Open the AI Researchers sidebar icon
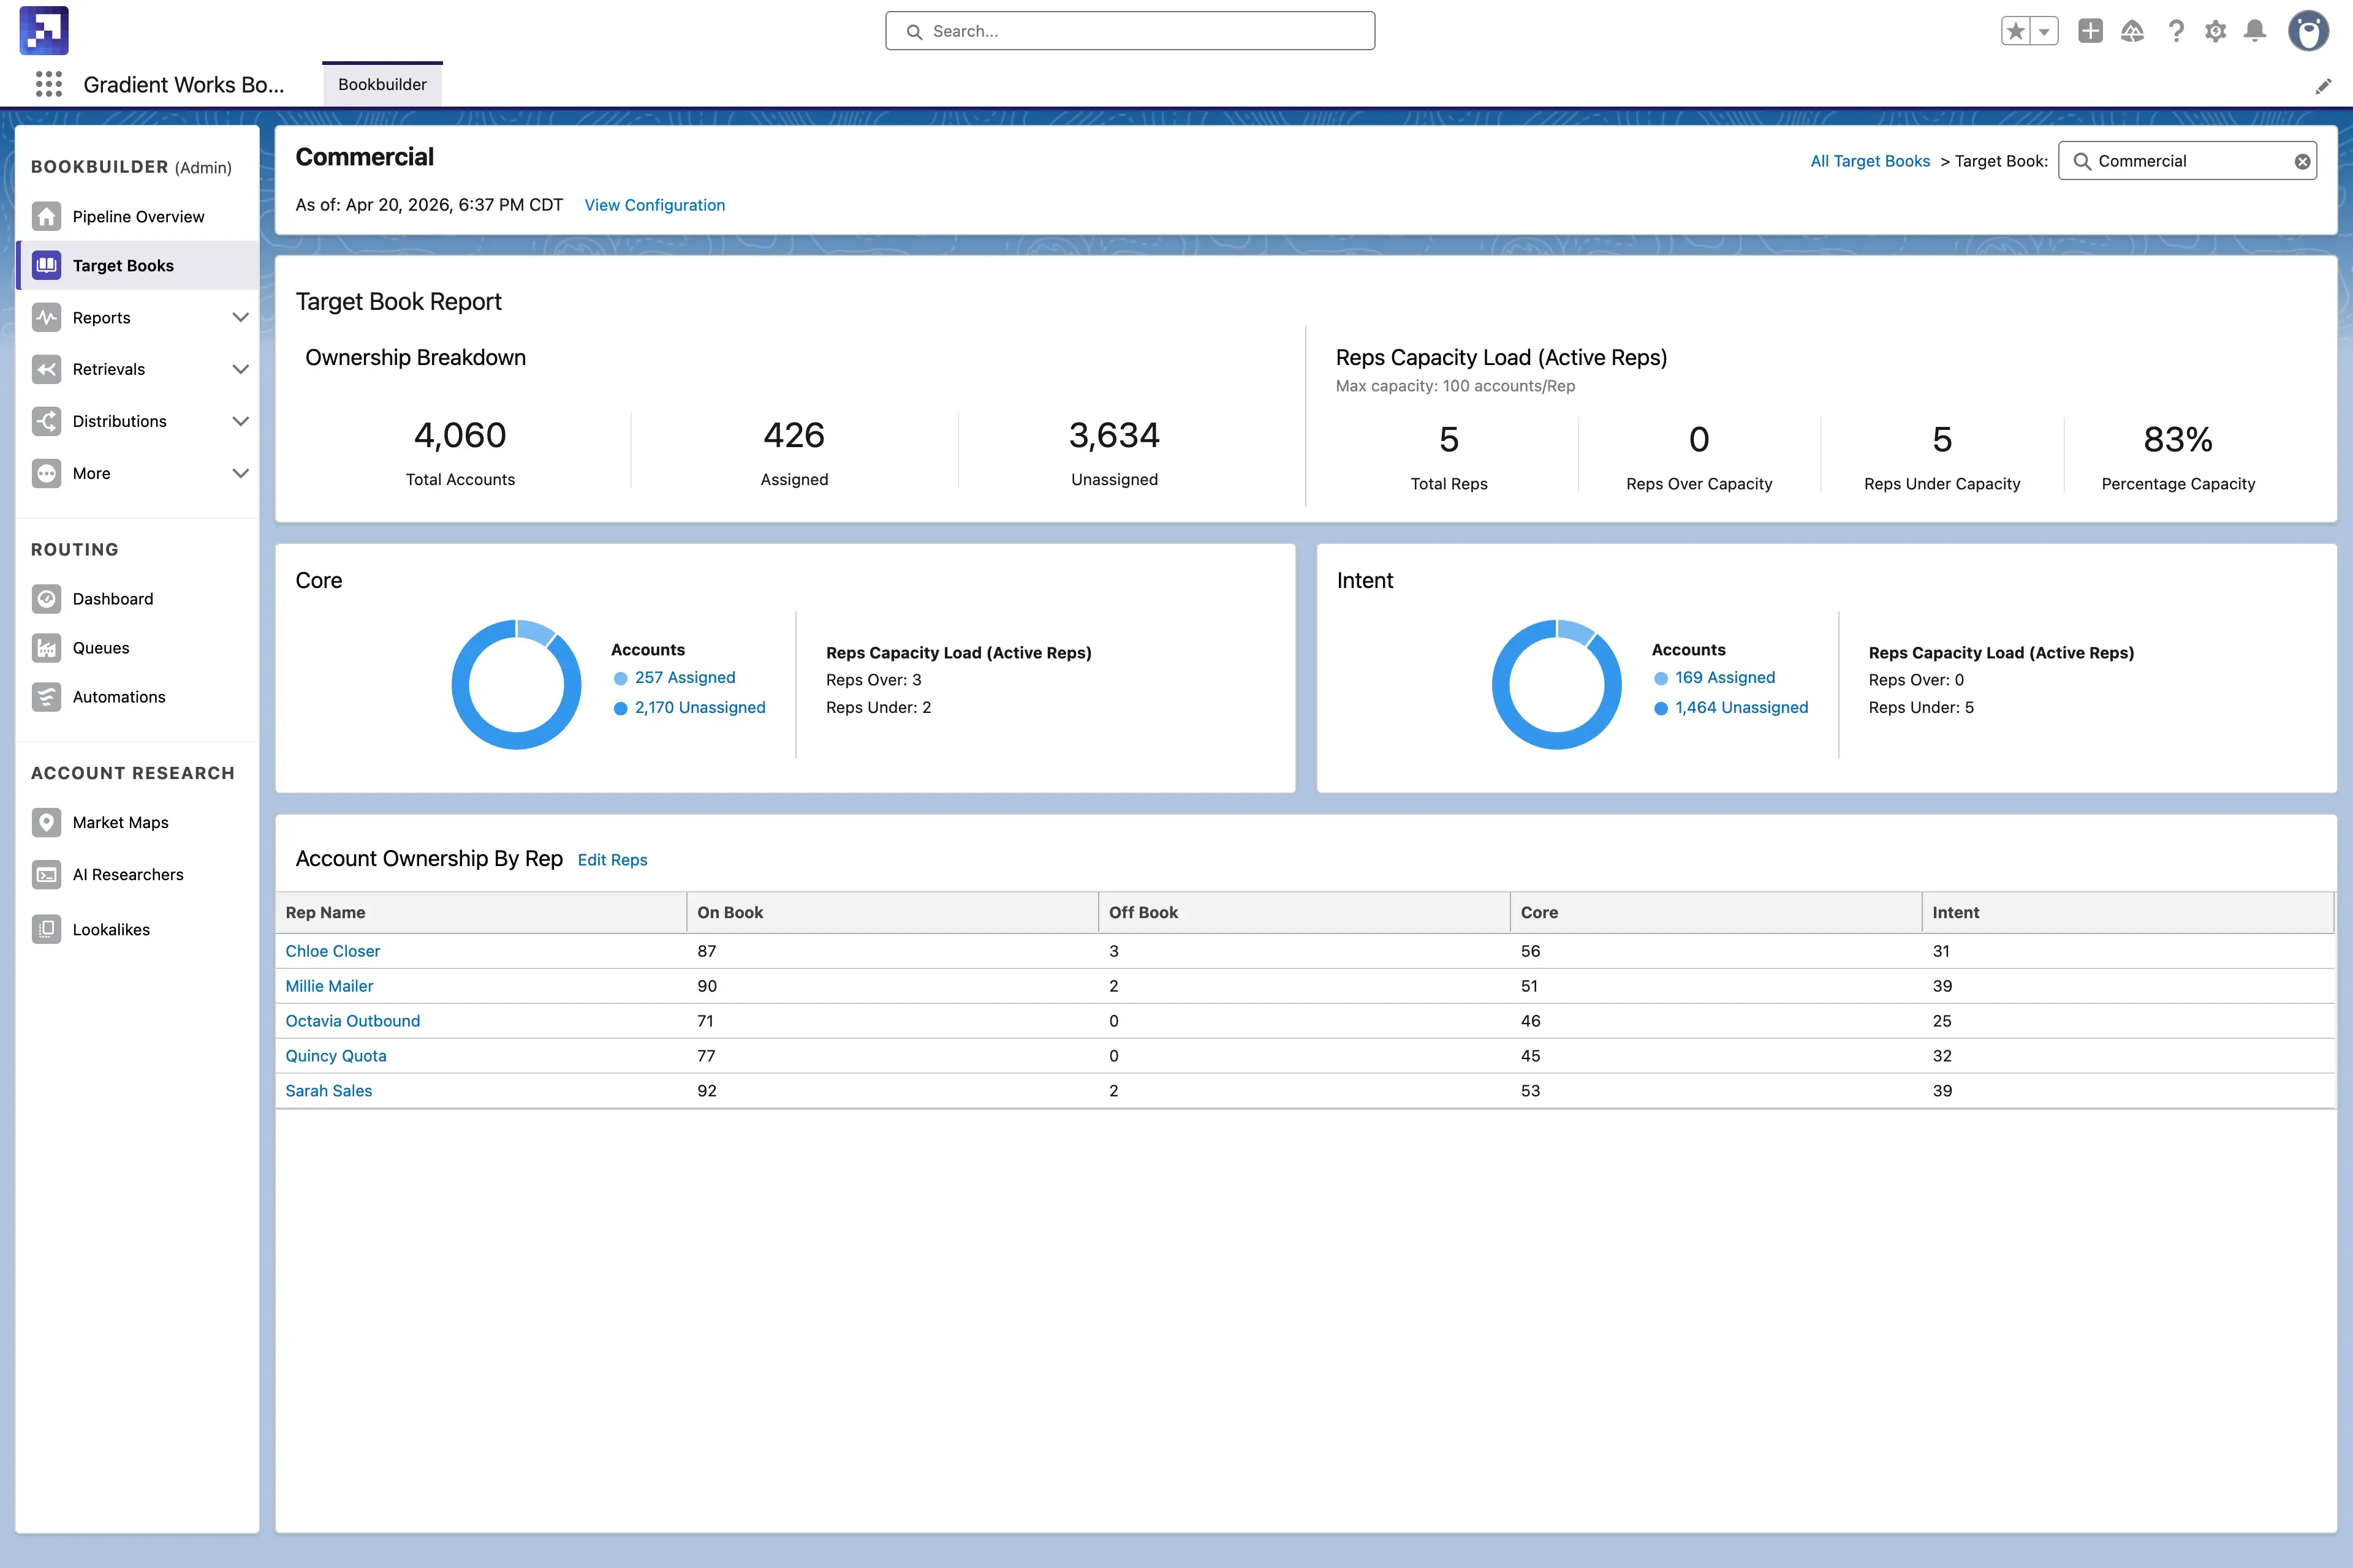This screenshot has height=1568, width=2353. coord(46,875)
